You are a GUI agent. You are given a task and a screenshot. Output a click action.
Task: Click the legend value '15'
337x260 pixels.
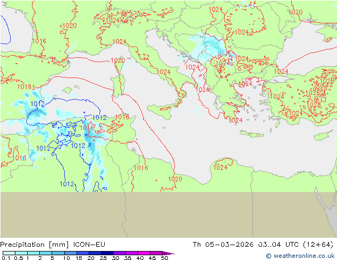pos(79,258)
